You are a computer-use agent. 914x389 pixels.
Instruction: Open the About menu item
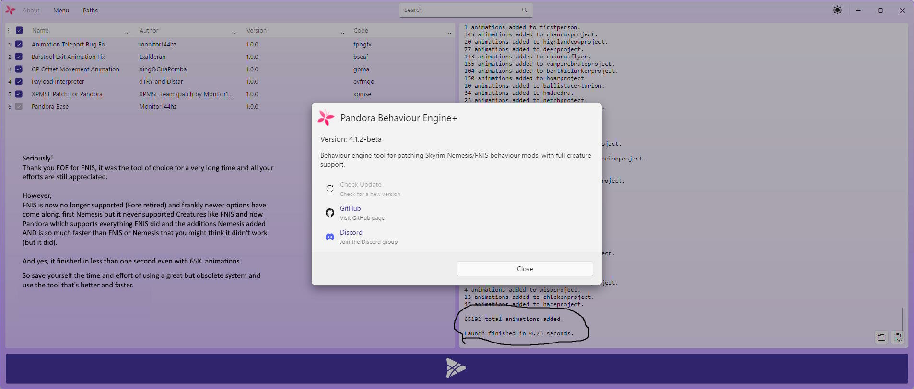[x=31, y=10]
